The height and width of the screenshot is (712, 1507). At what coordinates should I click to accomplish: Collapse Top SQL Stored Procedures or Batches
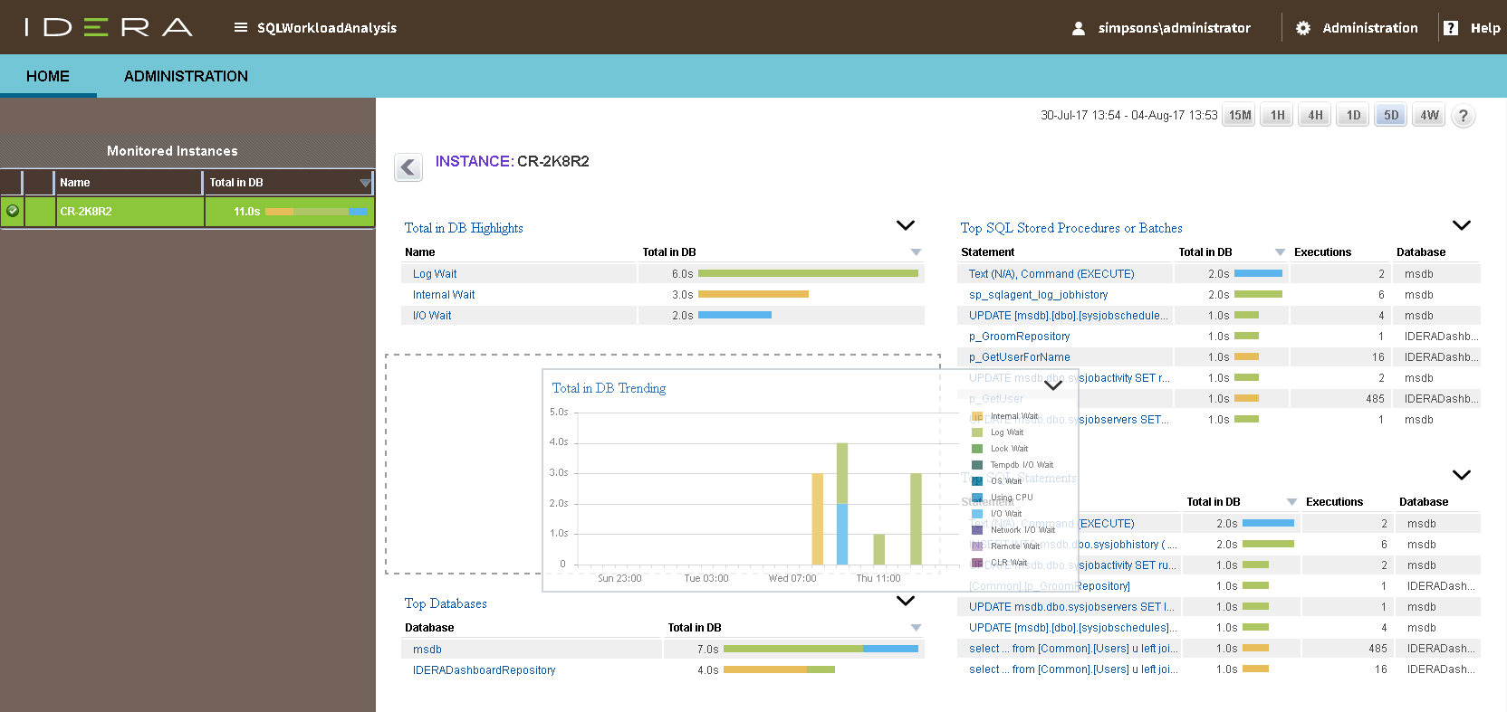pyautogui.click(x=1461, y=225)
